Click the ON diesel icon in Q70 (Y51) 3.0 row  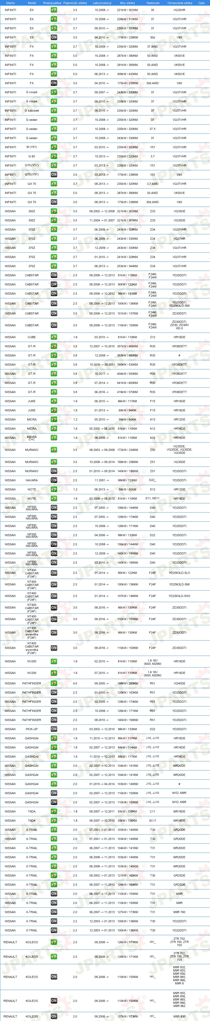(x=54, y=174)
